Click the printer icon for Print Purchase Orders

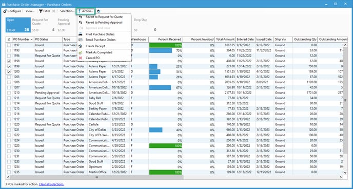(81, 34)
